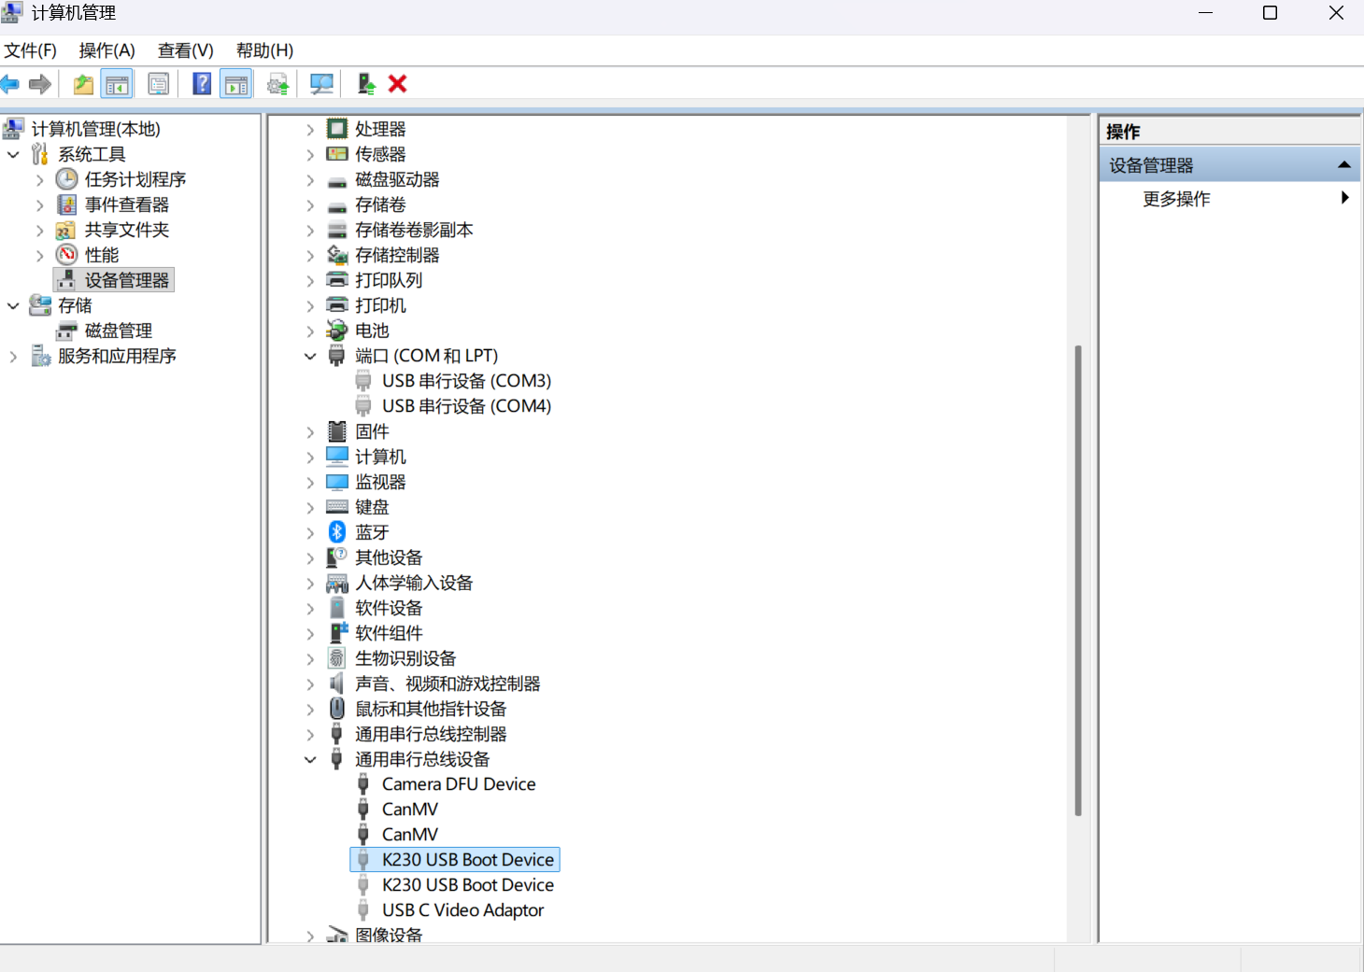
Task: Toggle the console tree pane toolbar button
Action: click(x=118, y=84)
